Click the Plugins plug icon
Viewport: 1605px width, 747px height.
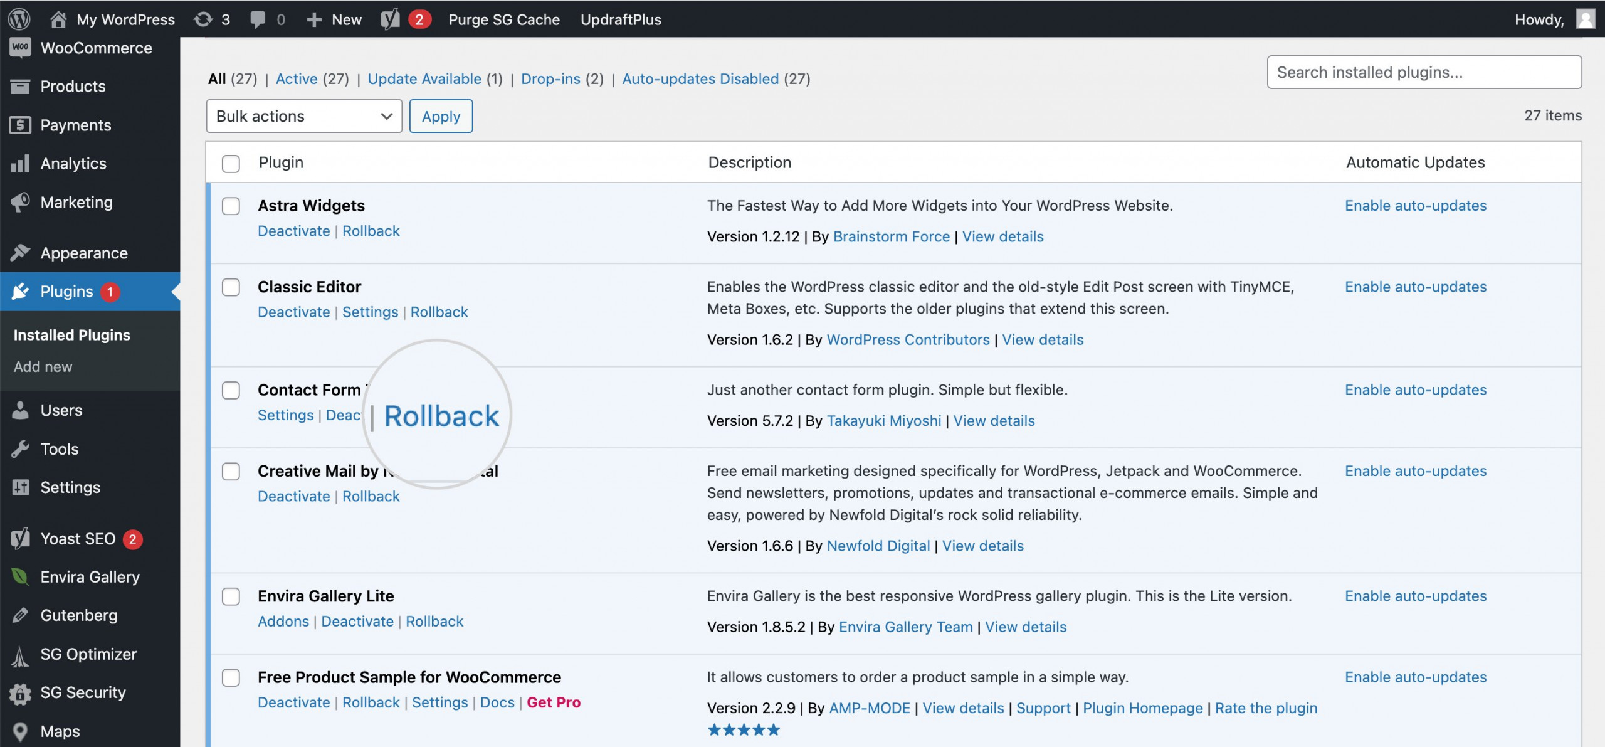(20, 292)
